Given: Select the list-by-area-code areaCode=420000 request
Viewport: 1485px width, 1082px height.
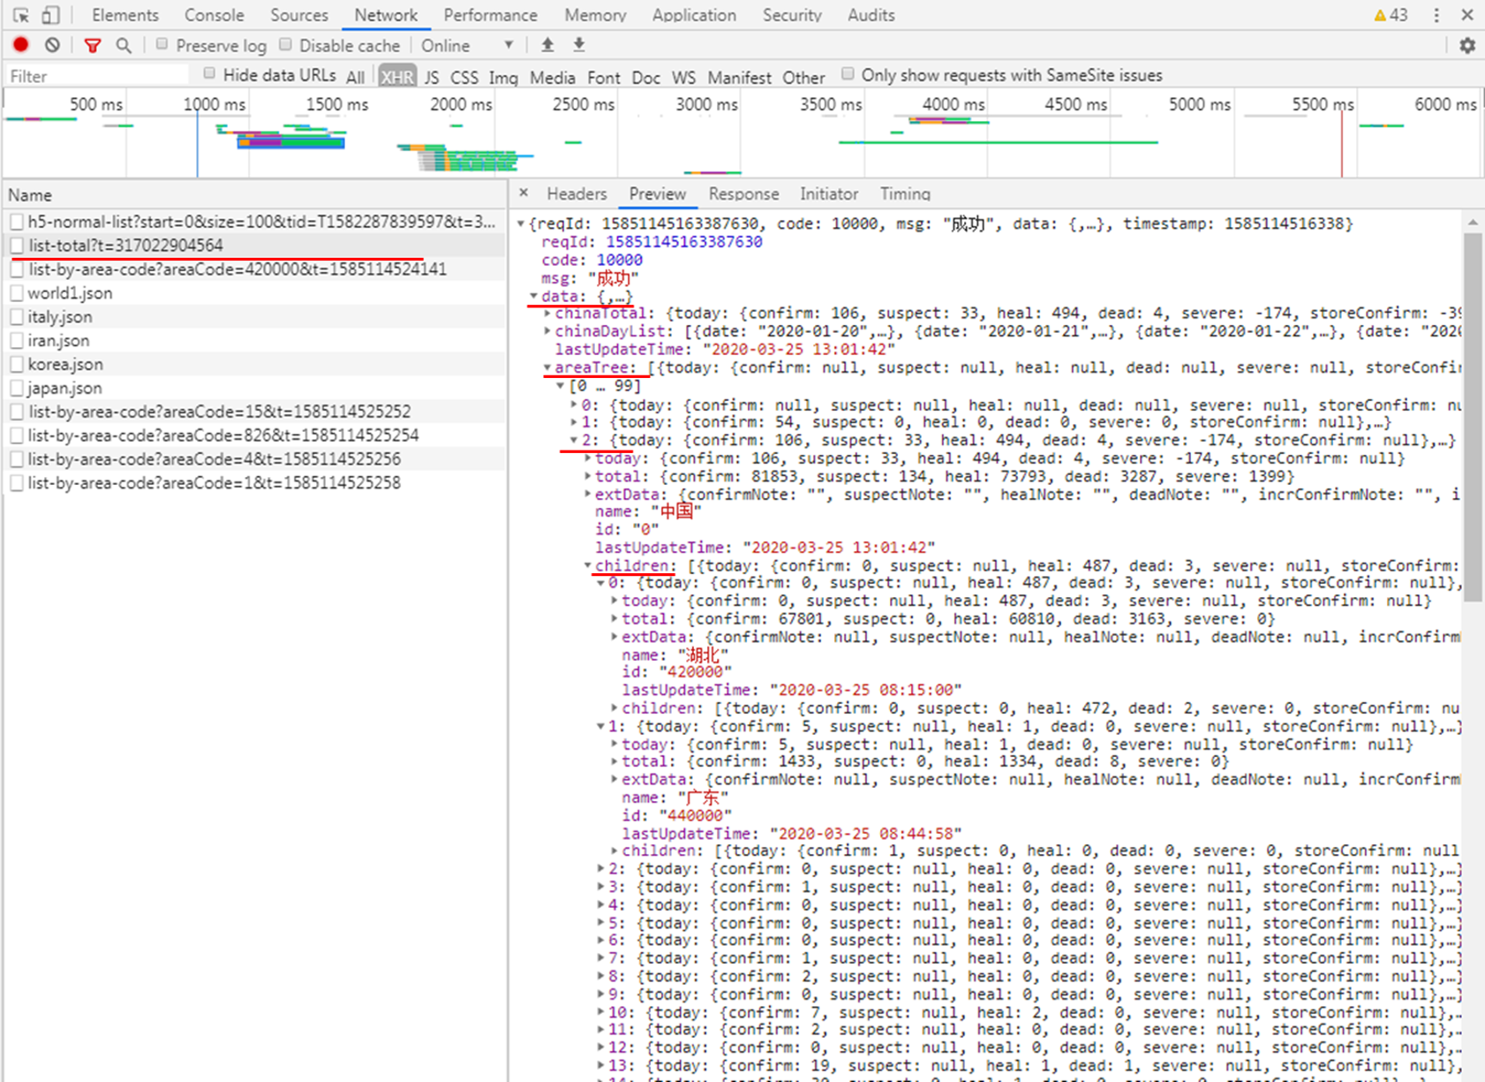Looking at the screenshot, I should (254, 269).
